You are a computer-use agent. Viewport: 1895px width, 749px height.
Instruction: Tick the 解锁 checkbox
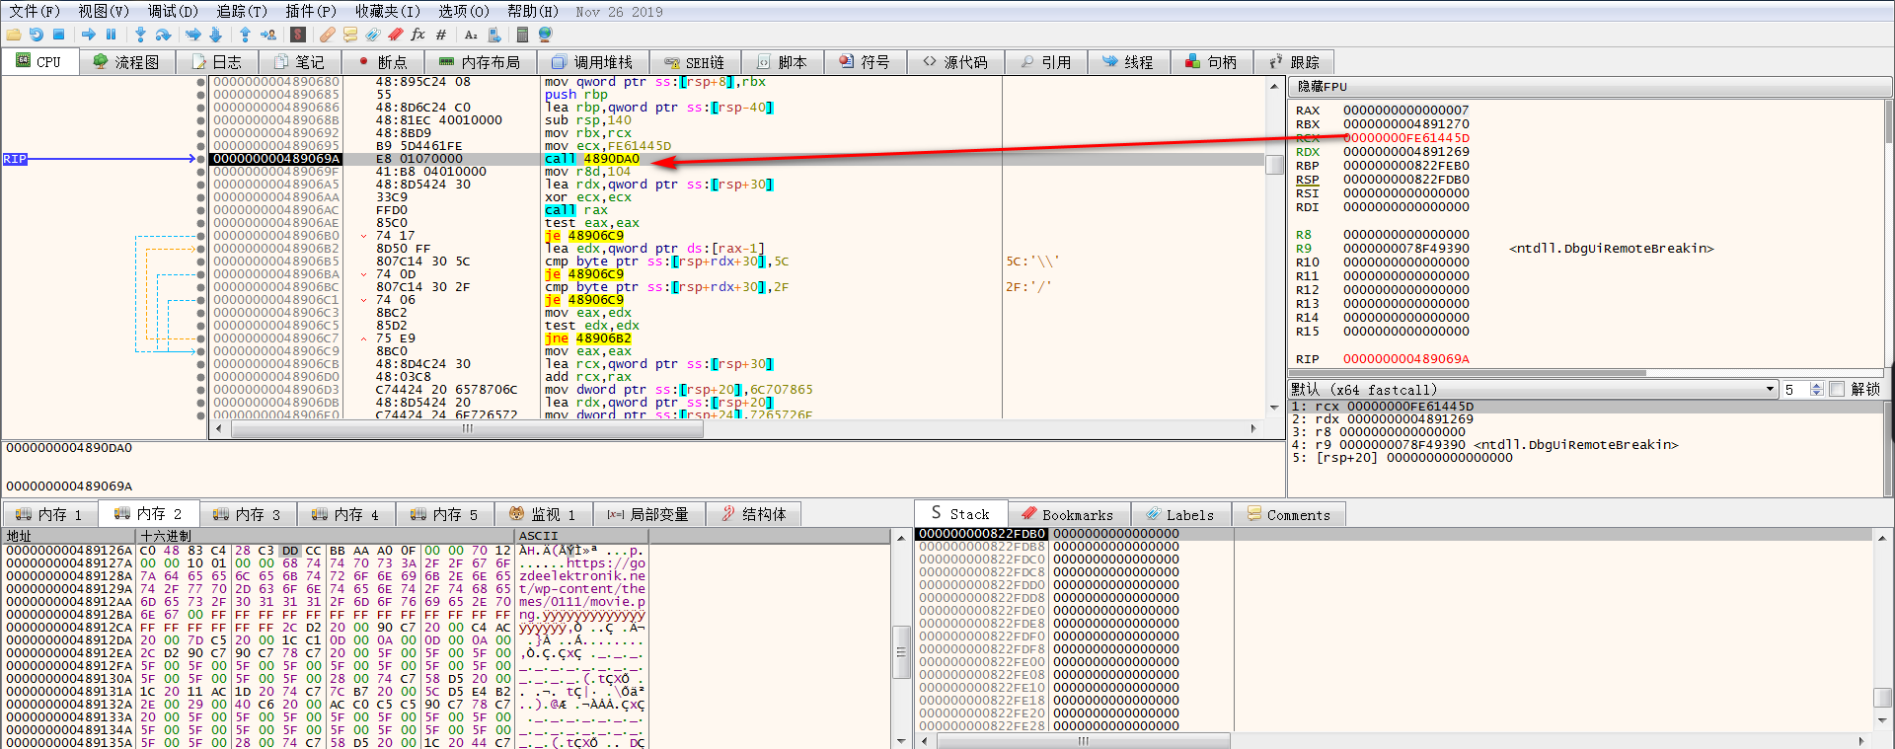click(1837, 390)
